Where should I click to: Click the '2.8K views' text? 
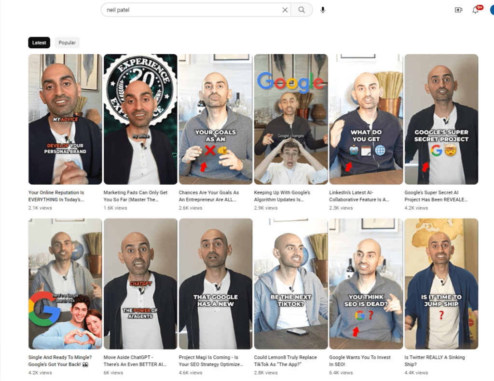tap(266, 372)
